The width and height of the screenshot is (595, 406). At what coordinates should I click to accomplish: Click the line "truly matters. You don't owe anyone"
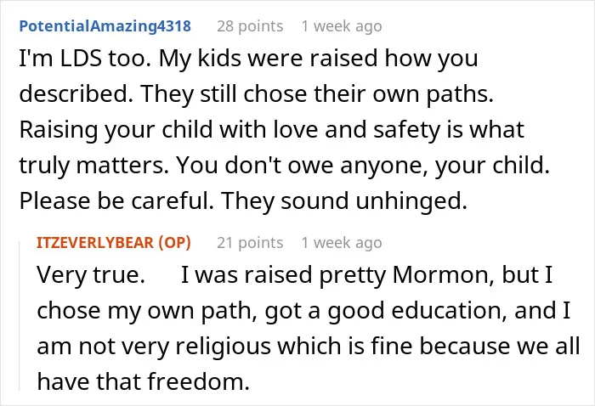285,166
